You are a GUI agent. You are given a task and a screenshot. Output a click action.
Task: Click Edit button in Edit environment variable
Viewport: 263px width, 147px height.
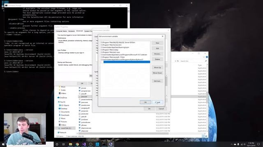pyautogui.click(x=157, y=48)
